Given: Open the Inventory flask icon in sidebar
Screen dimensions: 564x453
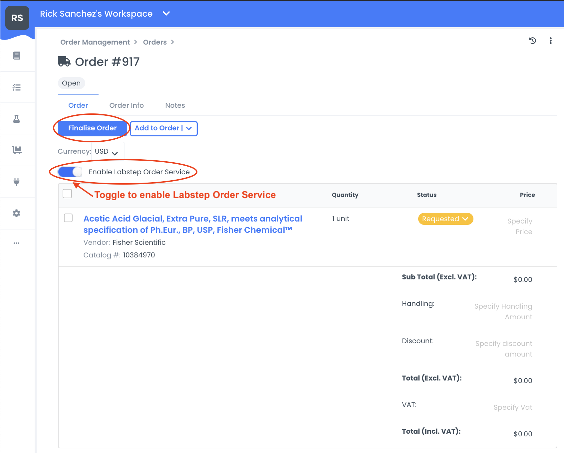Looking at the screenshot, I should coord(16,118).
